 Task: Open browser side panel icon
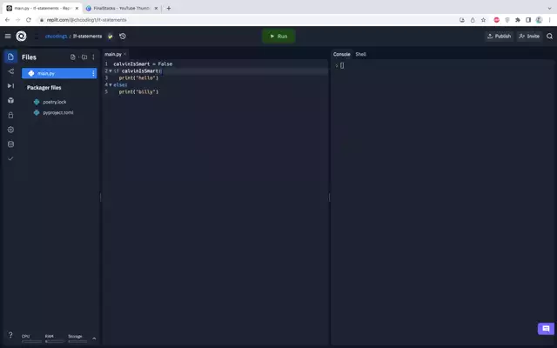528,20
